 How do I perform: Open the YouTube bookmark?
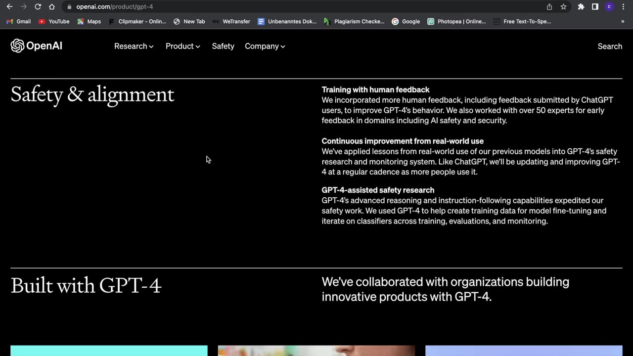click(x=54, y=21)
